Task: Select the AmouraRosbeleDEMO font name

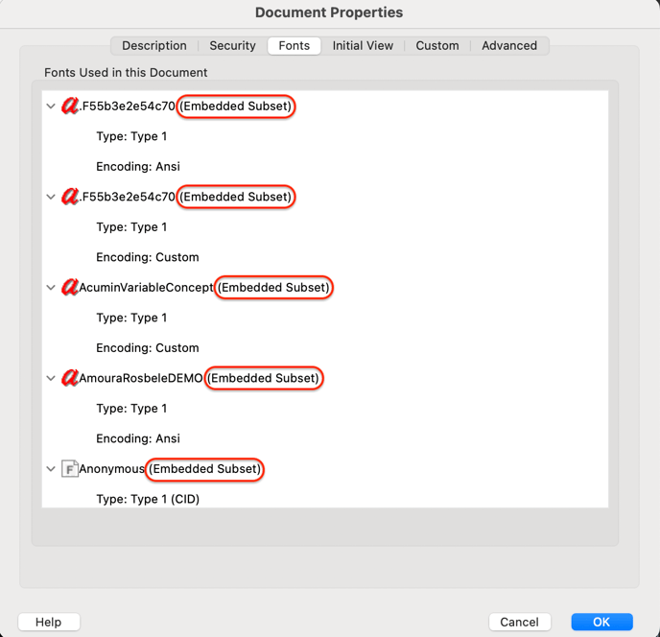Action: [141, 378]
